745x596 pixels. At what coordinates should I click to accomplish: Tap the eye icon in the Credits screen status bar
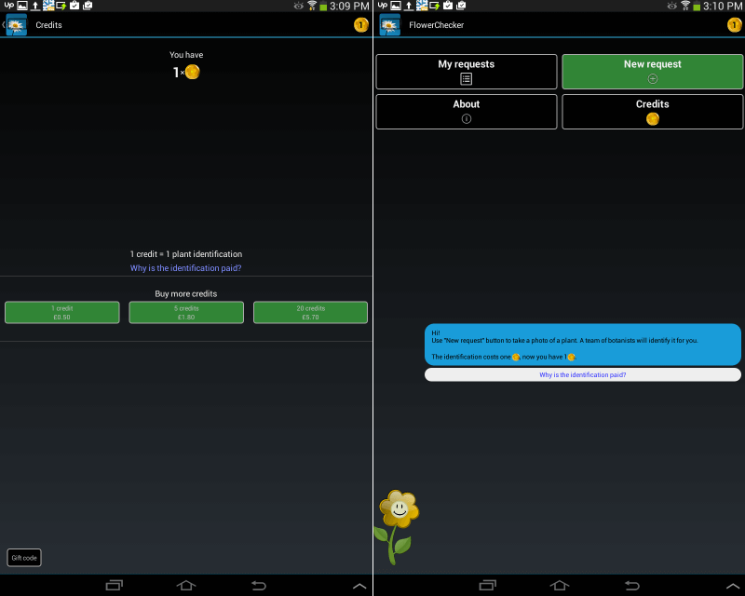[298, 6]
